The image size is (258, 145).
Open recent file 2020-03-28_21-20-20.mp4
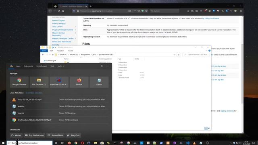pos(59,99)
